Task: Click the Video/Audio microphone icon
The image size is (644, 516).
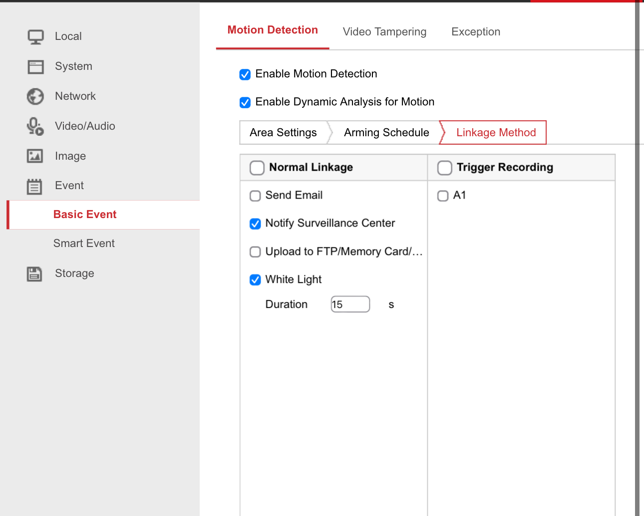Action: 35,126
